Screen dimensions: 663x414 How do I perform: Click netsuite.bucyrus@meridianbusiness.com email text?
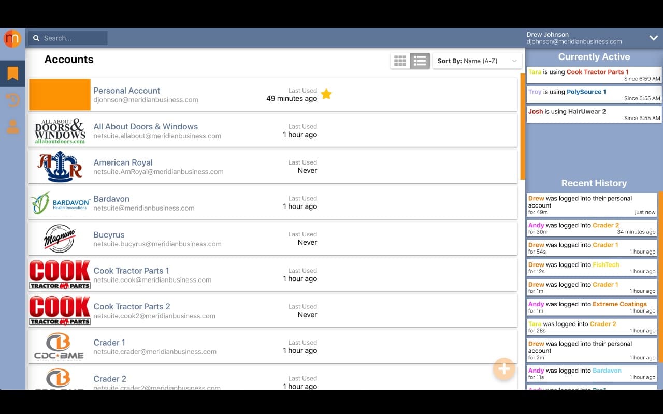157,244
